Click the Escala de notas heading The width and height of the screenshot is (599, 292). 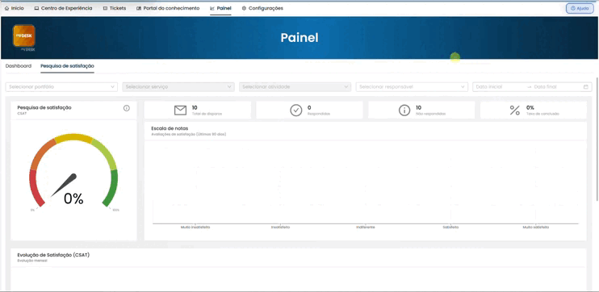coord(170,128)
